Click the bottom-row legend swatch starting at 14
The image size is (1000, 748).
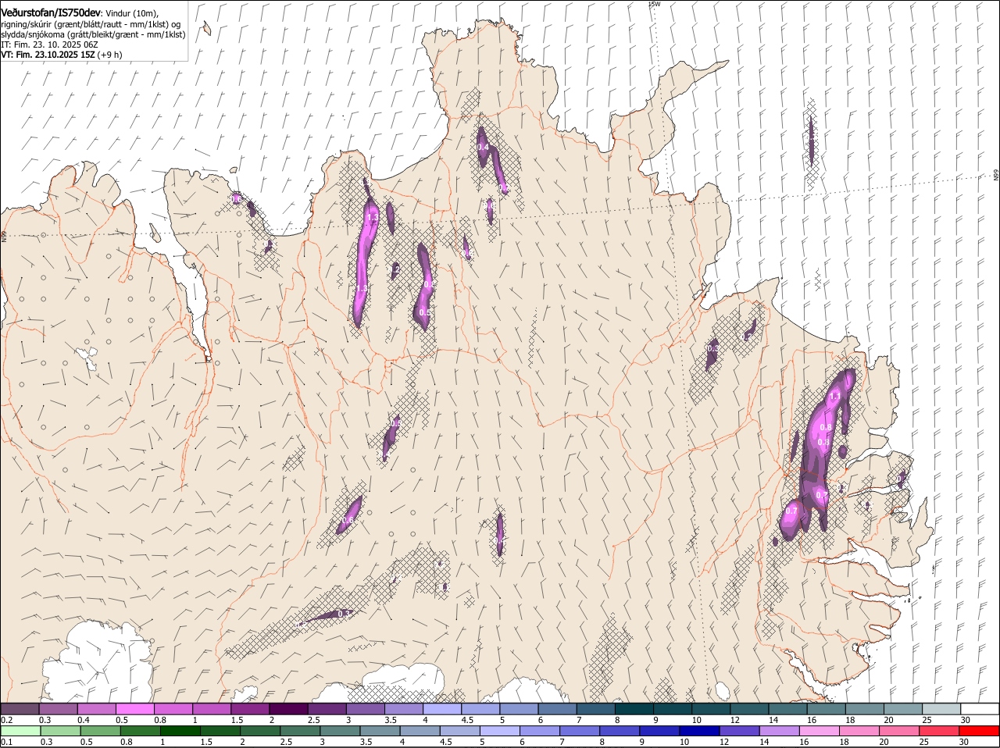pyautogui.click(x=780, y=731)
